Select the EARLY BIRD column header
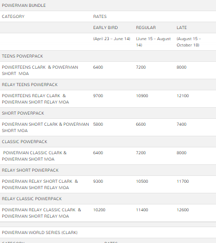216x243 pixels. pos(106,27)
